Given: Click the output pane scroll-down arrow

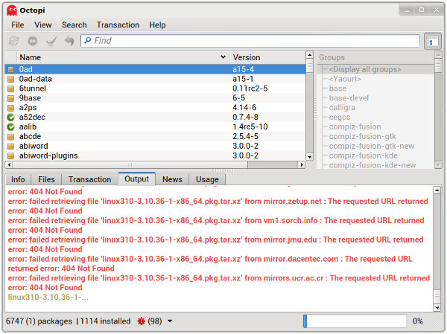Looking at the screenshot, I should click(437, 307).
